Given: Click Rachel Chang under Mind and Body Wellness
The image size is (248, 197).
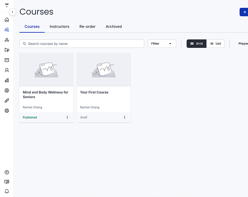Looking at the screenshot, I should coord(32,107).
